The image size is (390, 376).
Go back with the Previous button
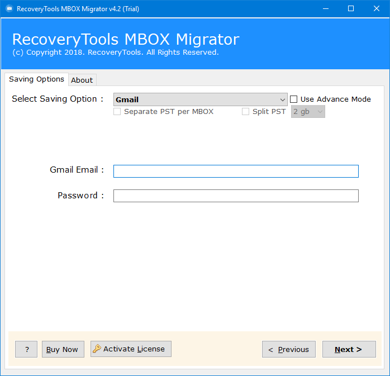289,349
